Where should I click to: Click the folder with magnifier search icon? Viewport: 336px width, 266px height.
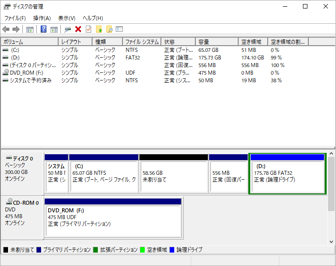tap(109, 29)
